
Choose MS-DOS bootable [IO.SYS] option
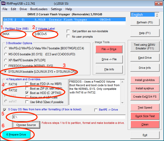(6, 54)
